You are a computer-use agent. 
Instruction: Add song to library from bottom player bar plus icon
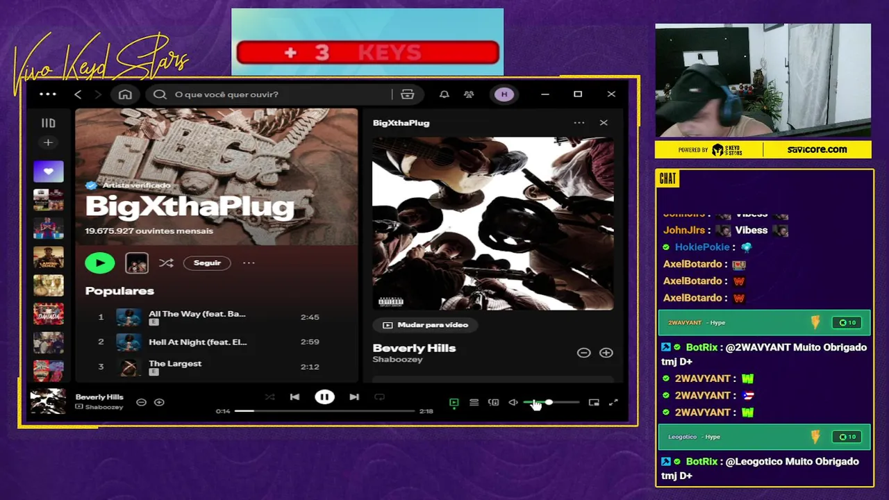[159, 402]
